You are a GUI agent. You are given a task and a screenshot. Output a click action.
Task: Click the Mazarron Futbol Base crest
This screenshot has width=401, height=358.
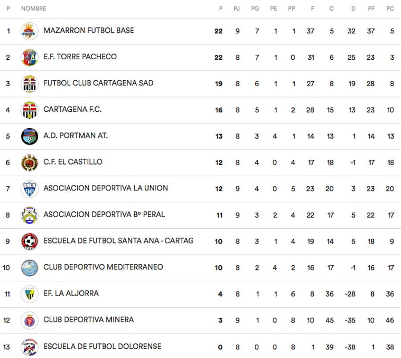tap(29, 31)
